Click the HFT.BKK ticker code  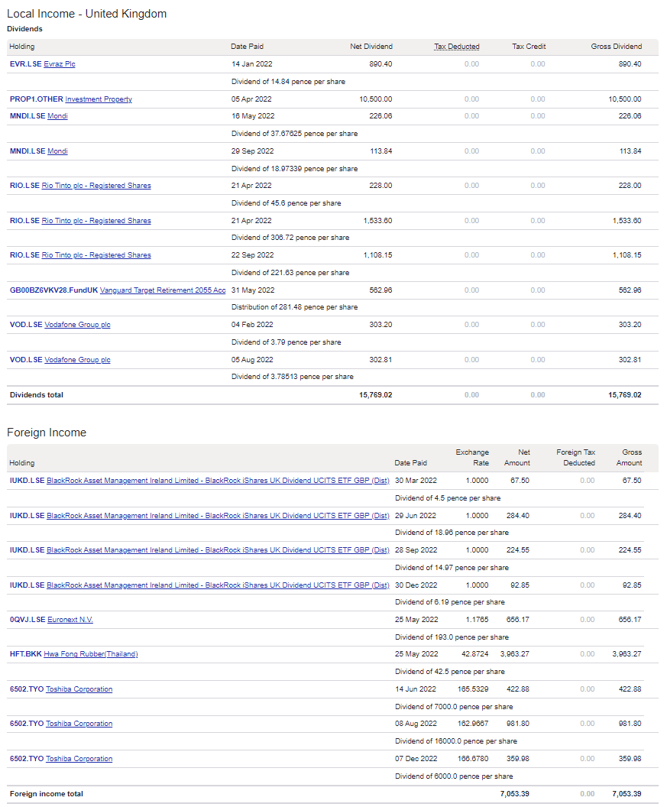[26, 653]
